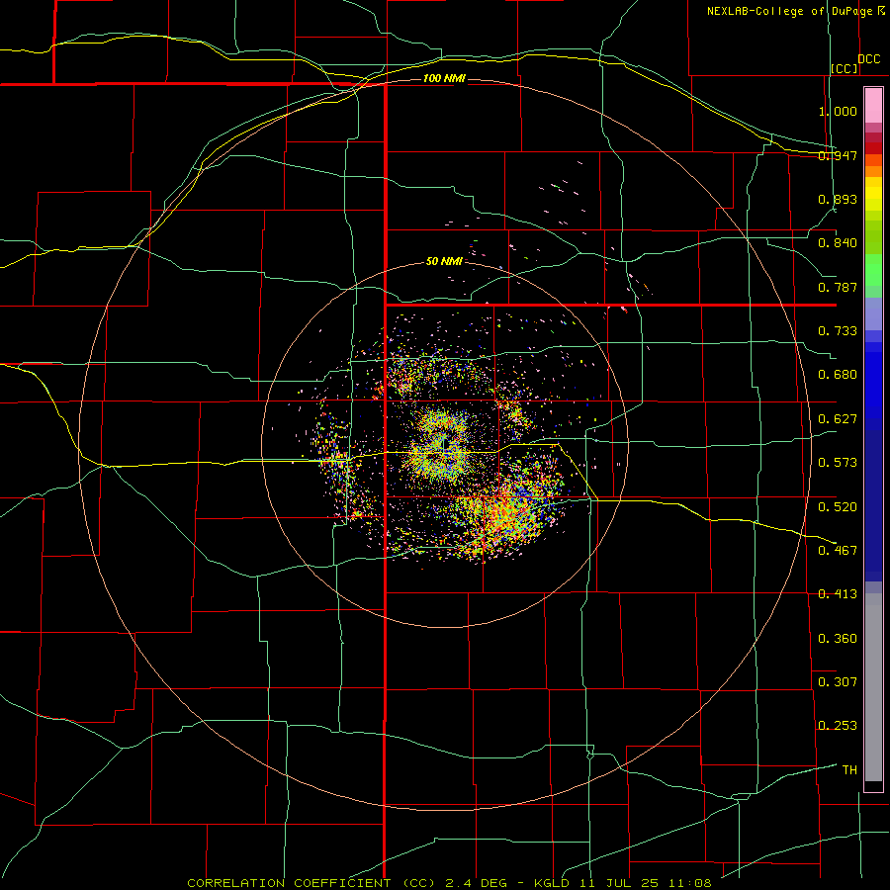Select the 0.947 scale value
The image size is (890, 890).
tap(838, 155)
